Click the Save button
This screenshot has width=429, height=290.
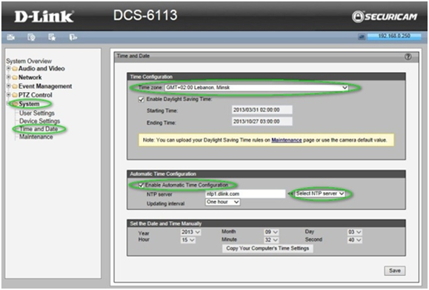(x=394, y=271)
